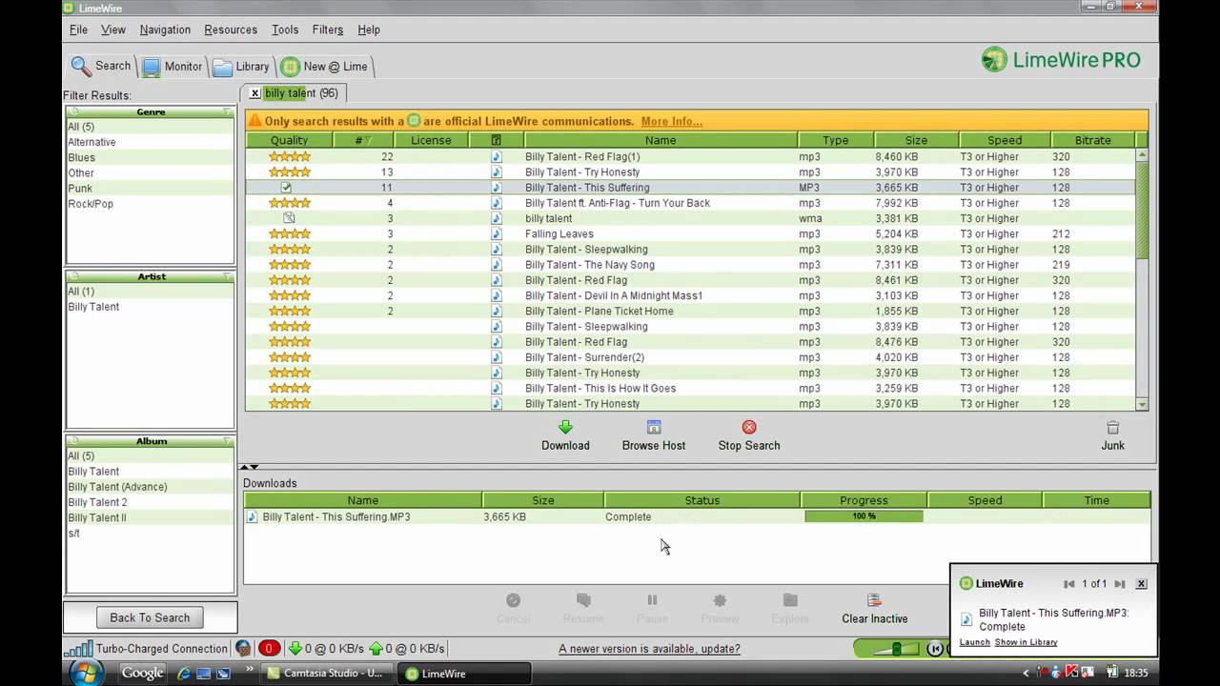Click previous arrow in LimeWire notification popup
Screen dimensions: 1220x686
click(x=1069, y=584)
